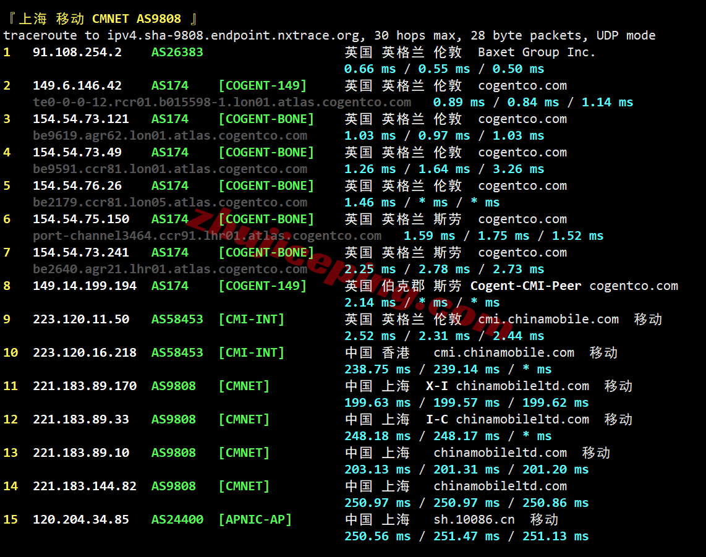Click IP address 120.204.34.85
The image size is (706, 557).
(x=80, y=519)
